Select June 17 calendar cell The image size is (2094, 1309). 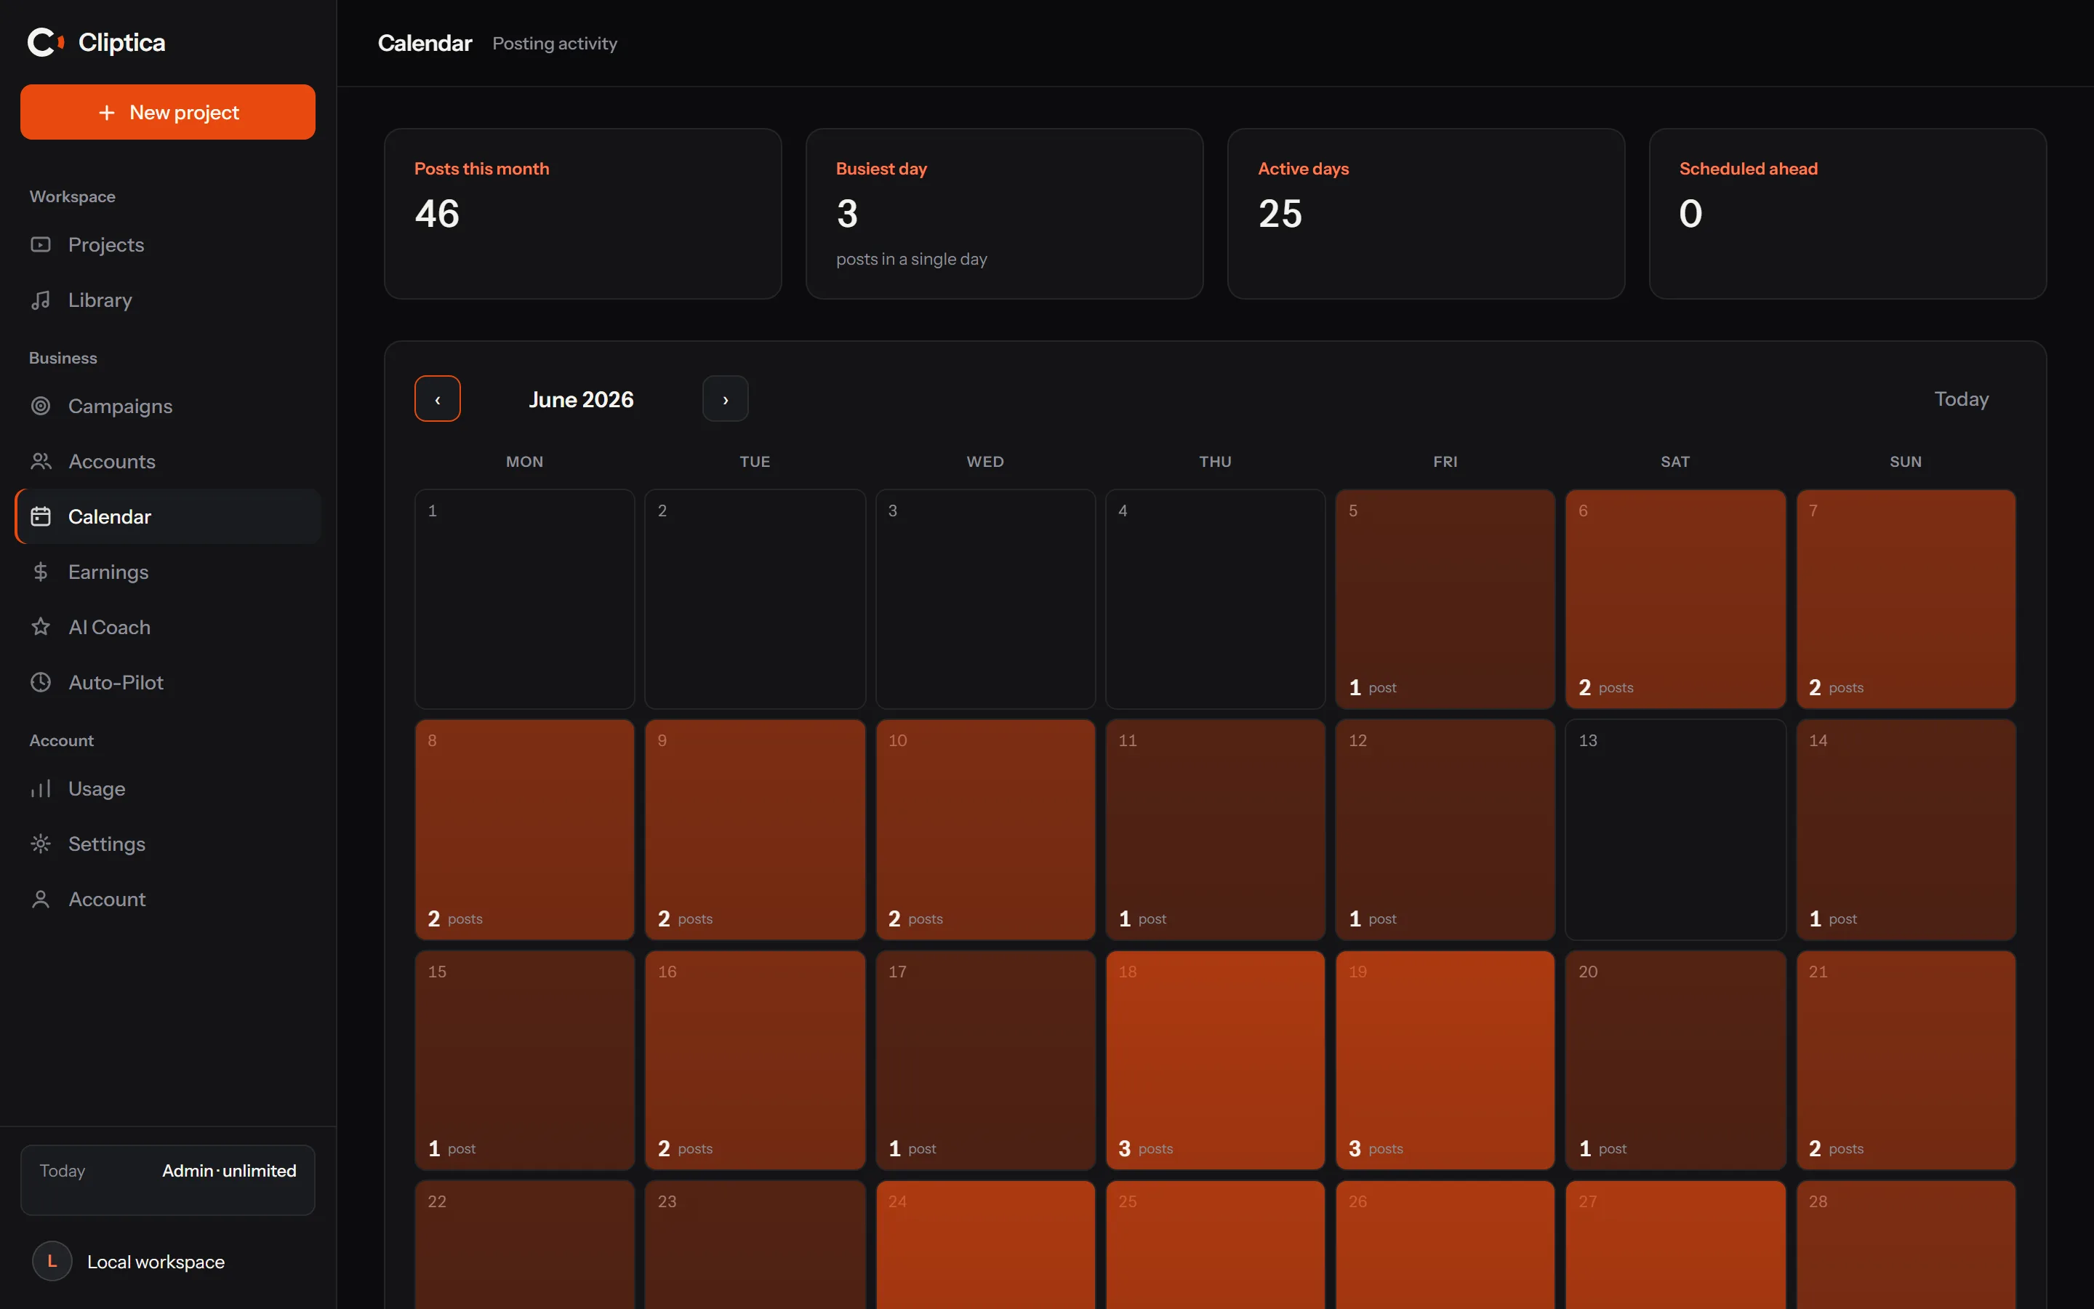pos(986,1060)
